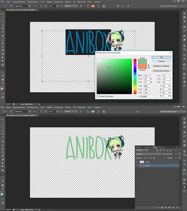Viewport: 187px width, 211px height.
Task: Create new adjustment layer icon
Action: click(x=166, y=207)
